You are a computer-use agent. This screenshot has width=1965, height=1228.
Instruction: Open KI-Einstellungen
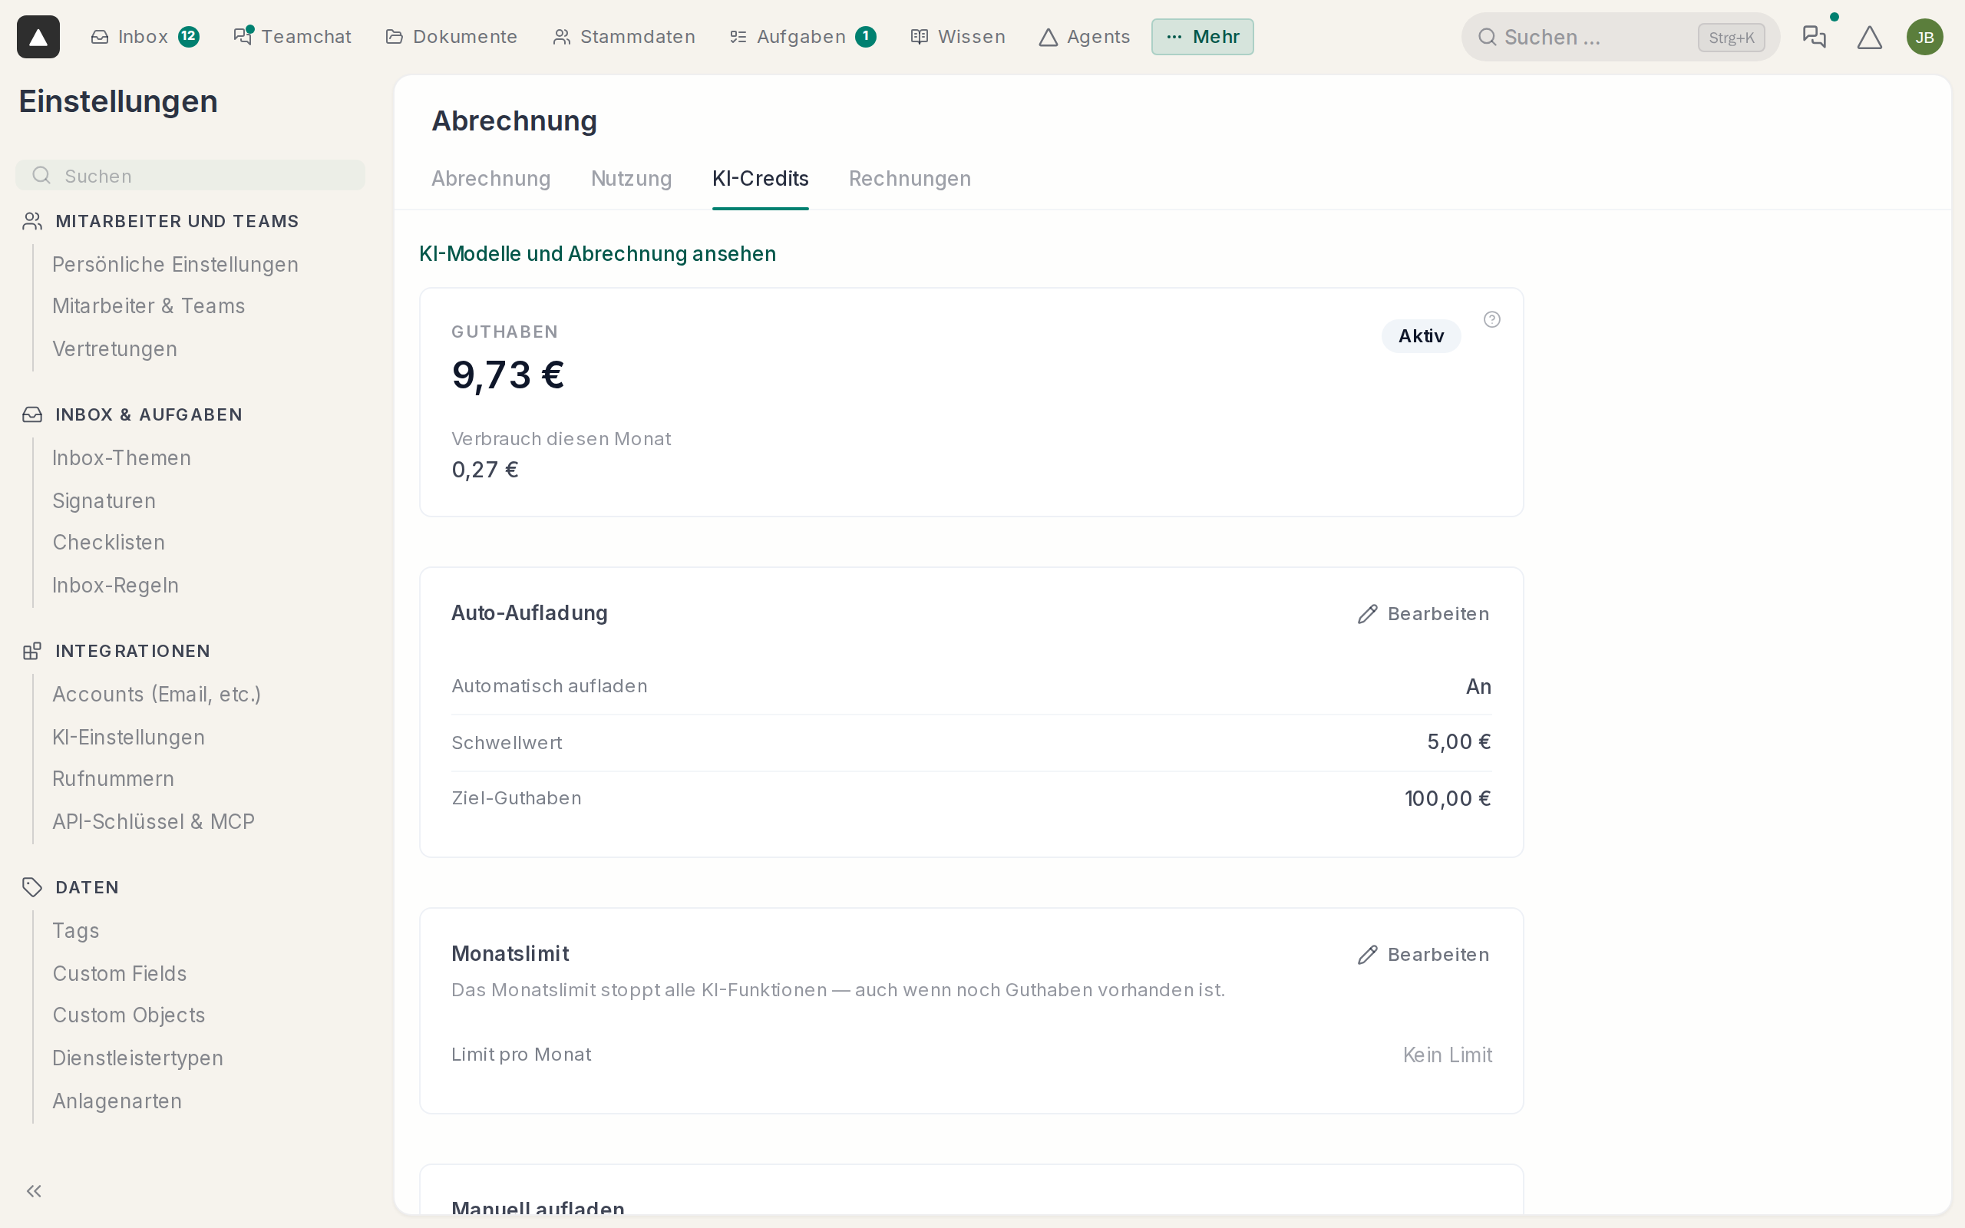128,738
